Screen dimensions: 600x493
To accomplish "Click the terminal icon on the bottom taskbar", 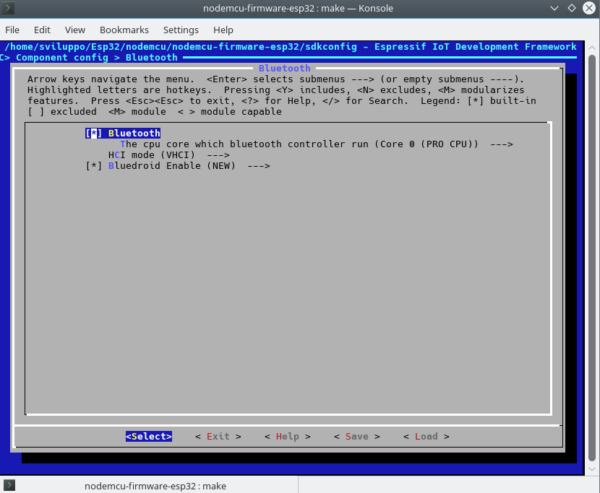I will [9, 486].
